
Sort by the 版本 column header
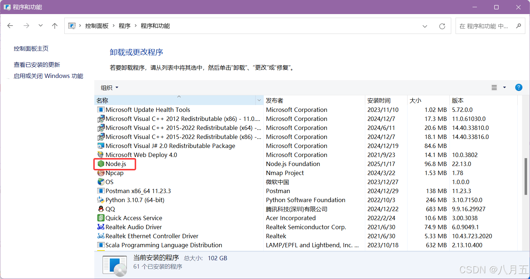click(x=484, y=100)
